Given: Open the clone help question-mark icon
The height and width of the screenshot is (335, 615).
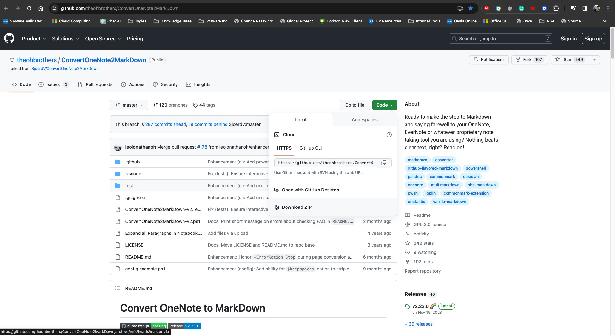Looking at the screenshot, I should coord(389,135).
